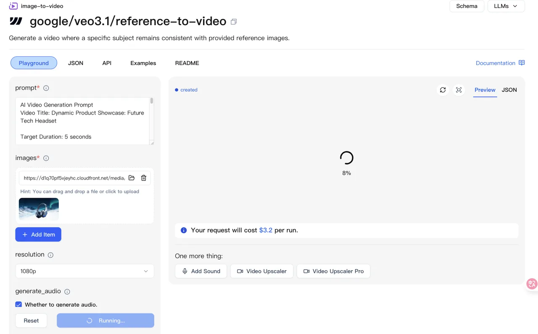This screenshot has width=538, height=334.
Task: Select the JSON output tab
Action: pos(509,90)
